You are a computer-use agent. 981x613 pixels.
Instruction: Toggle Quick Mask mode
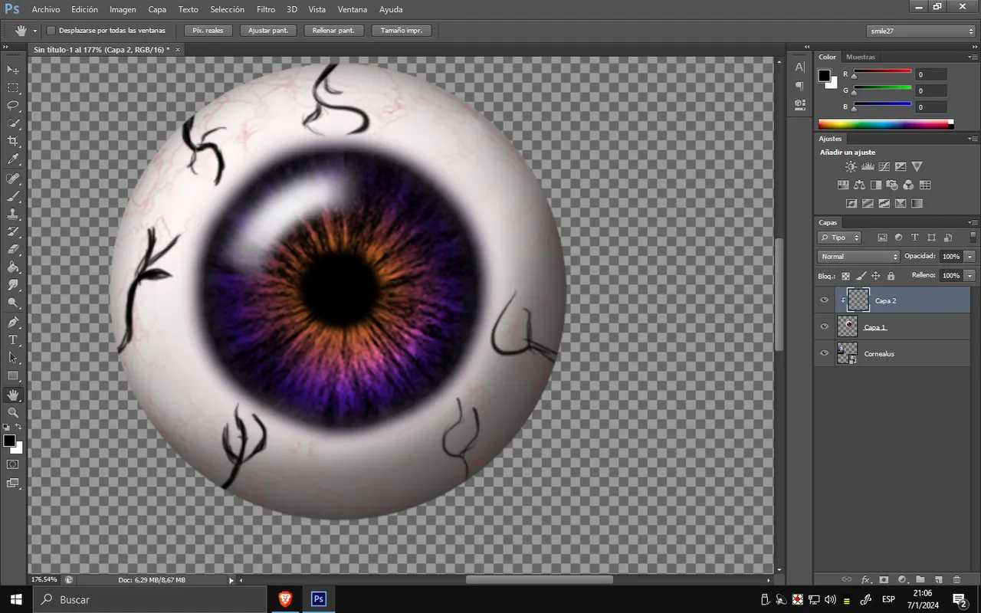pyautogui.click(x=13, y=464)
